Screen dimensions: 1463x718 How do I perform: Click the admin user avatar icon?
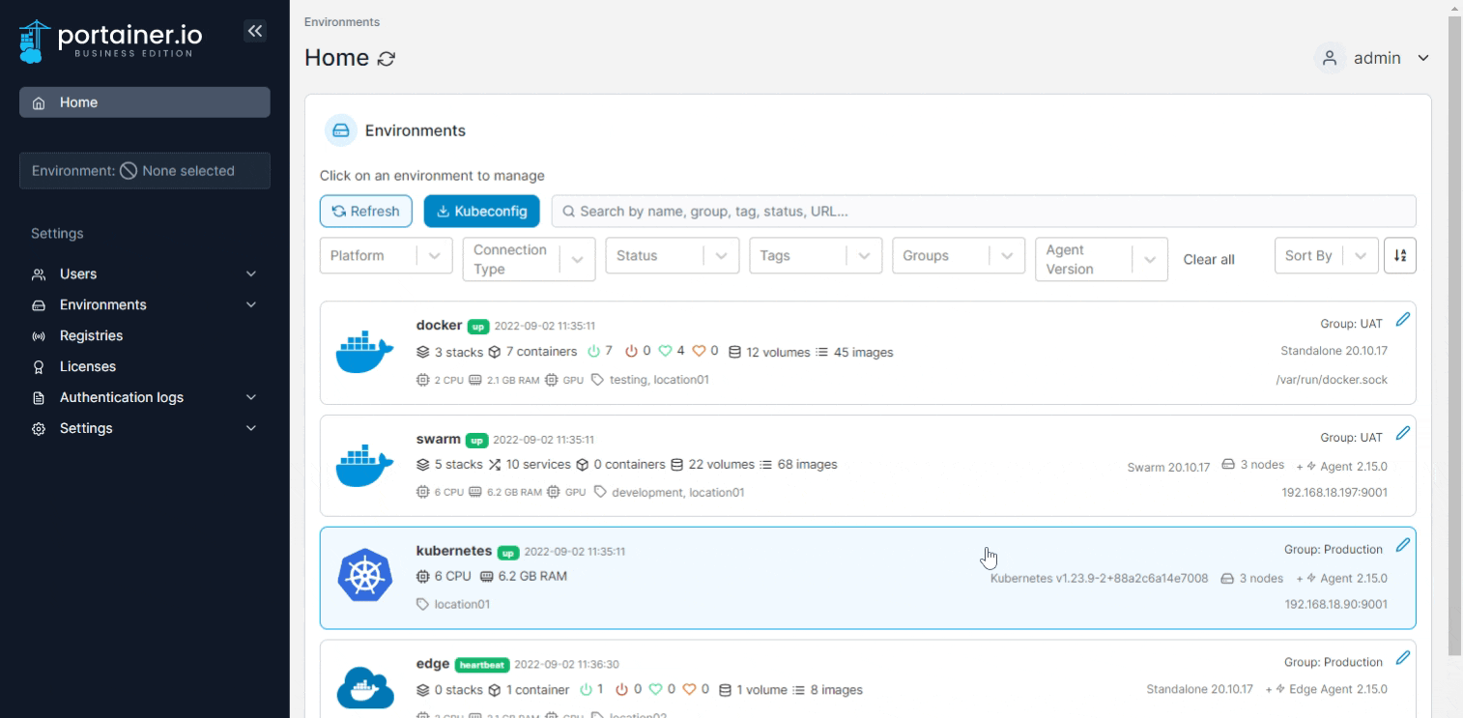[x=1330, y=58]
